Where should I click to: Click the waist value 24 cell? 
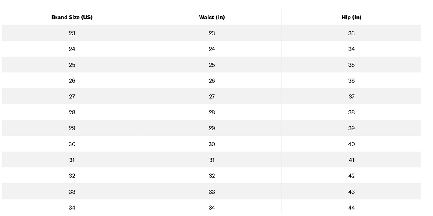(212, 49)
